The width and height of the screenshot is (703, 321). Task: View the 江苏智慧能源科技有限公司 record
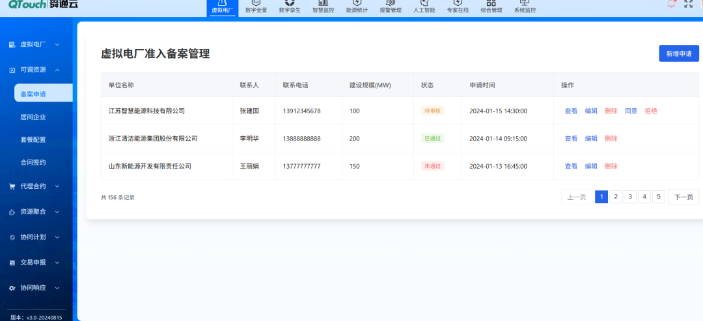(x=571, y=111)
